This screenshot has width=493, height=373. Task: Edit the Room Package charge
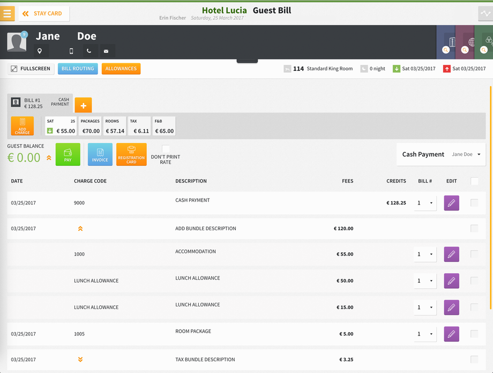(452, 334)
